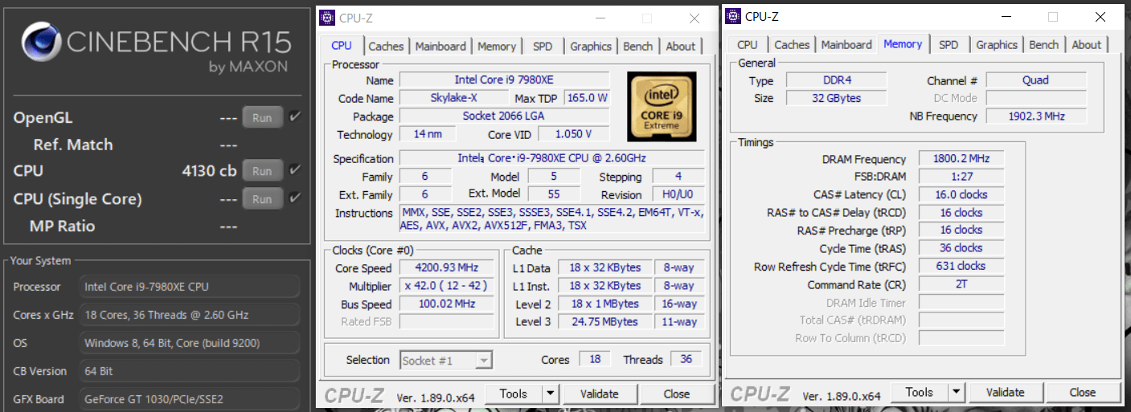1131x412 pixels.
Task: Open About tab in right CPU-Z window
Action: [x=1087, y=45]
